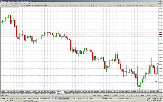Select the Ellipse drawing tool

pyautogui.click(x=75, y=6)
